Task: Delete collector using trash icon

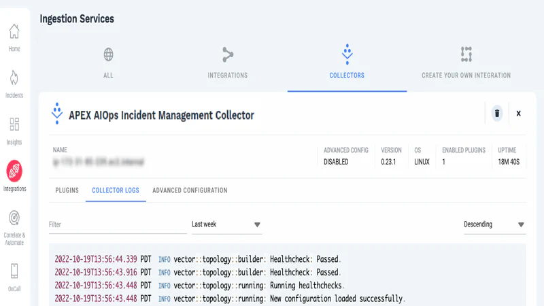Action: (x=496, y=114)
